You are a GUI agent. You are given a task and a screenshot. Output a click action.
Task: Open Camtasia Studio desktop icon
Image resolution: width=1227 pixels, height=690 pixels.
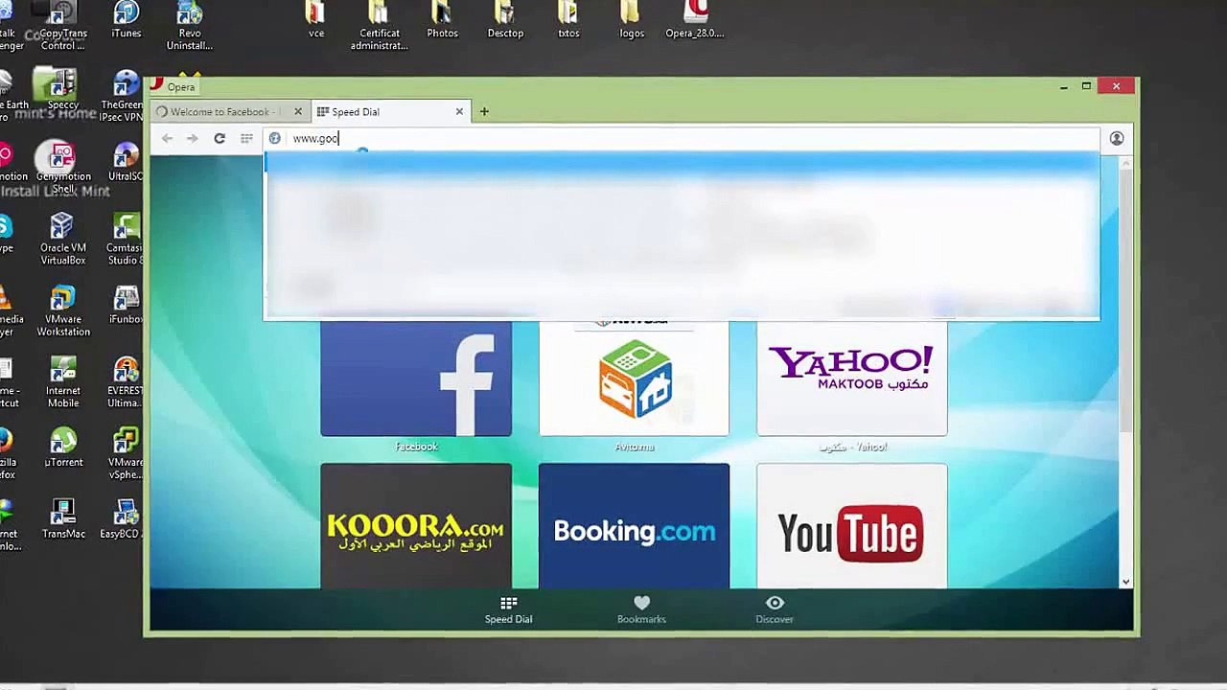click(125, 240)
